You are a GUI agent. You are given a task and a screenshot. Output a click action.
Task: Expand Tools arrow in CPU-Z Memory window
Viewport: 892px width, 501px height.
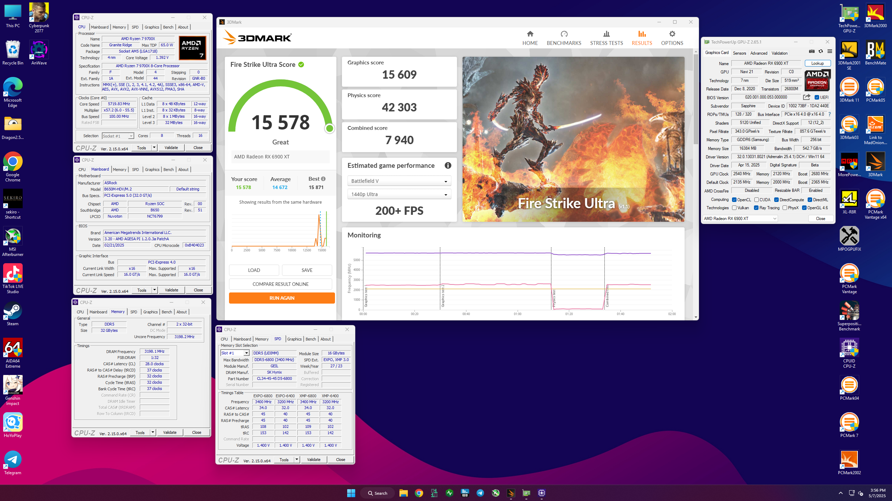tap(152, 432)
